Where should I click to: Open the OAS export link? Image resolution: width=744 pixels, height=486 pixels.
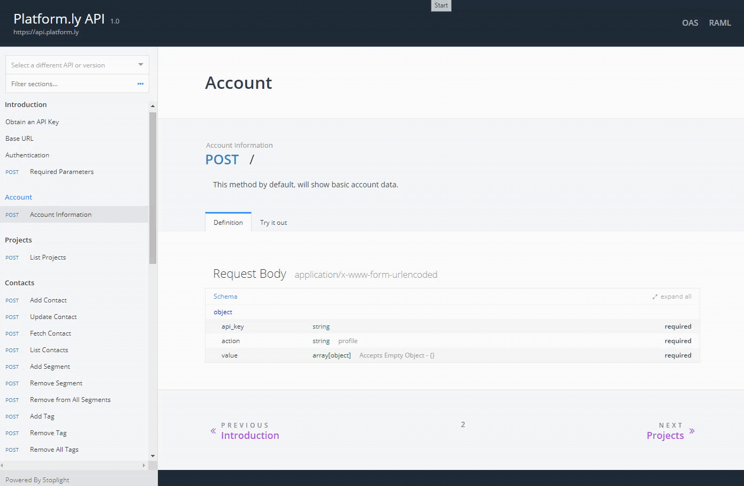click(690, 22)
